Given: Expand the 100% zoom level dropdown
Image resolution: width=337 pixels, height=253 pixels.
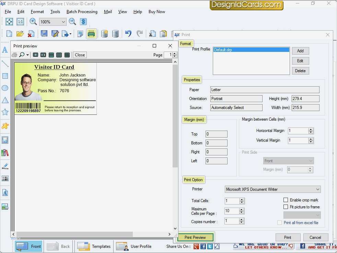Looking at the screenshot, I should pos(63,22).
